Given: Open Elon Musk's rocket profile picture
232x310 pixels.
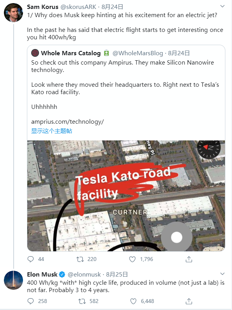Looking at the screenshot, I should click(x=13, y=280).
